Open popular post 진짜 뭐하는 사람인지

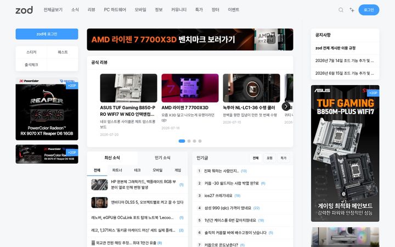(x=222, y=171)
